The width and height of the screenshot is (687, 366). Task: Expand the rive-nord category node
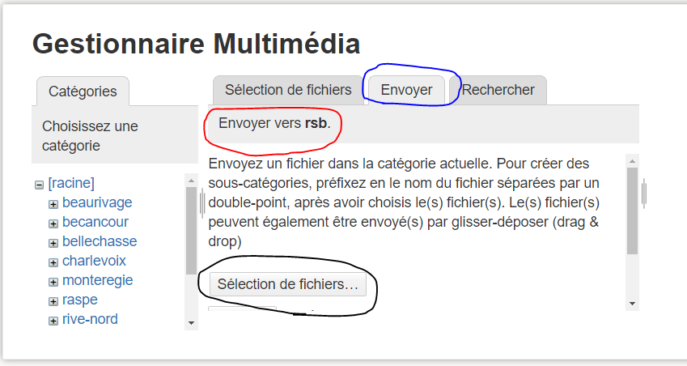(53, 321)
